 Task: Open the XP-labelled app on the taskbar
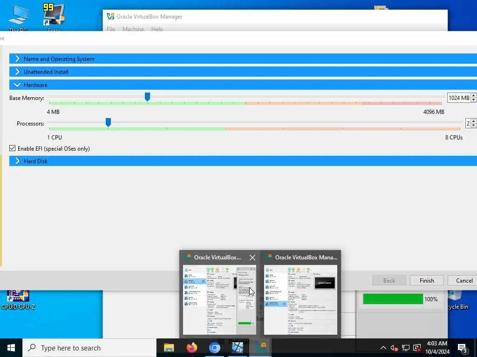pyautogui.click(x=237, y=348)
